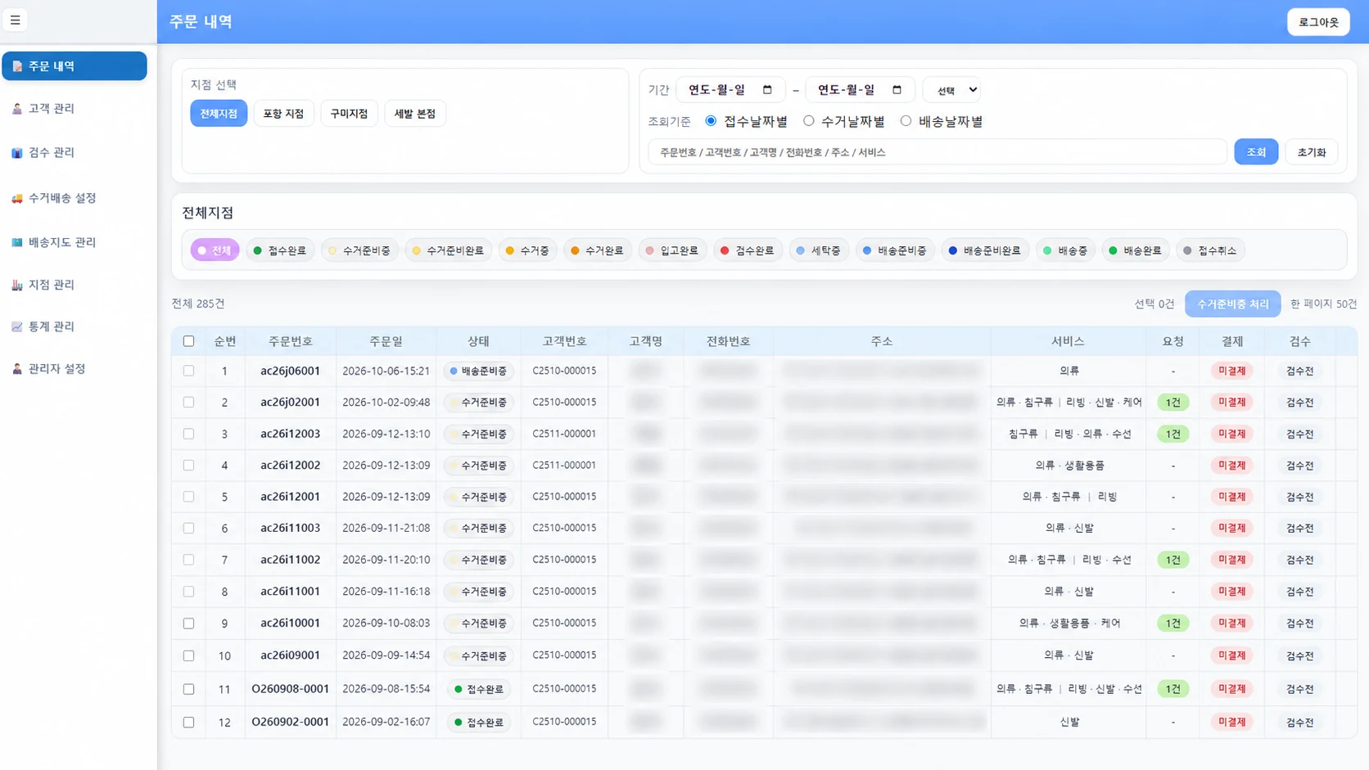This screenshot has height=770, width=1369.
Task: Select the 전체지점 branch tab
Action: coord(219,114)
